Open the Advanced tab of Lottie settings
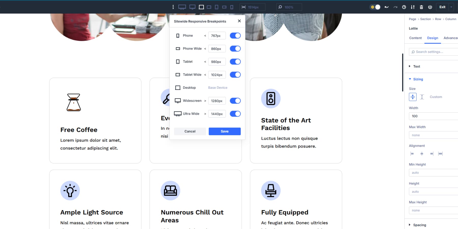458x229 pixels. (x=451, y=38)
